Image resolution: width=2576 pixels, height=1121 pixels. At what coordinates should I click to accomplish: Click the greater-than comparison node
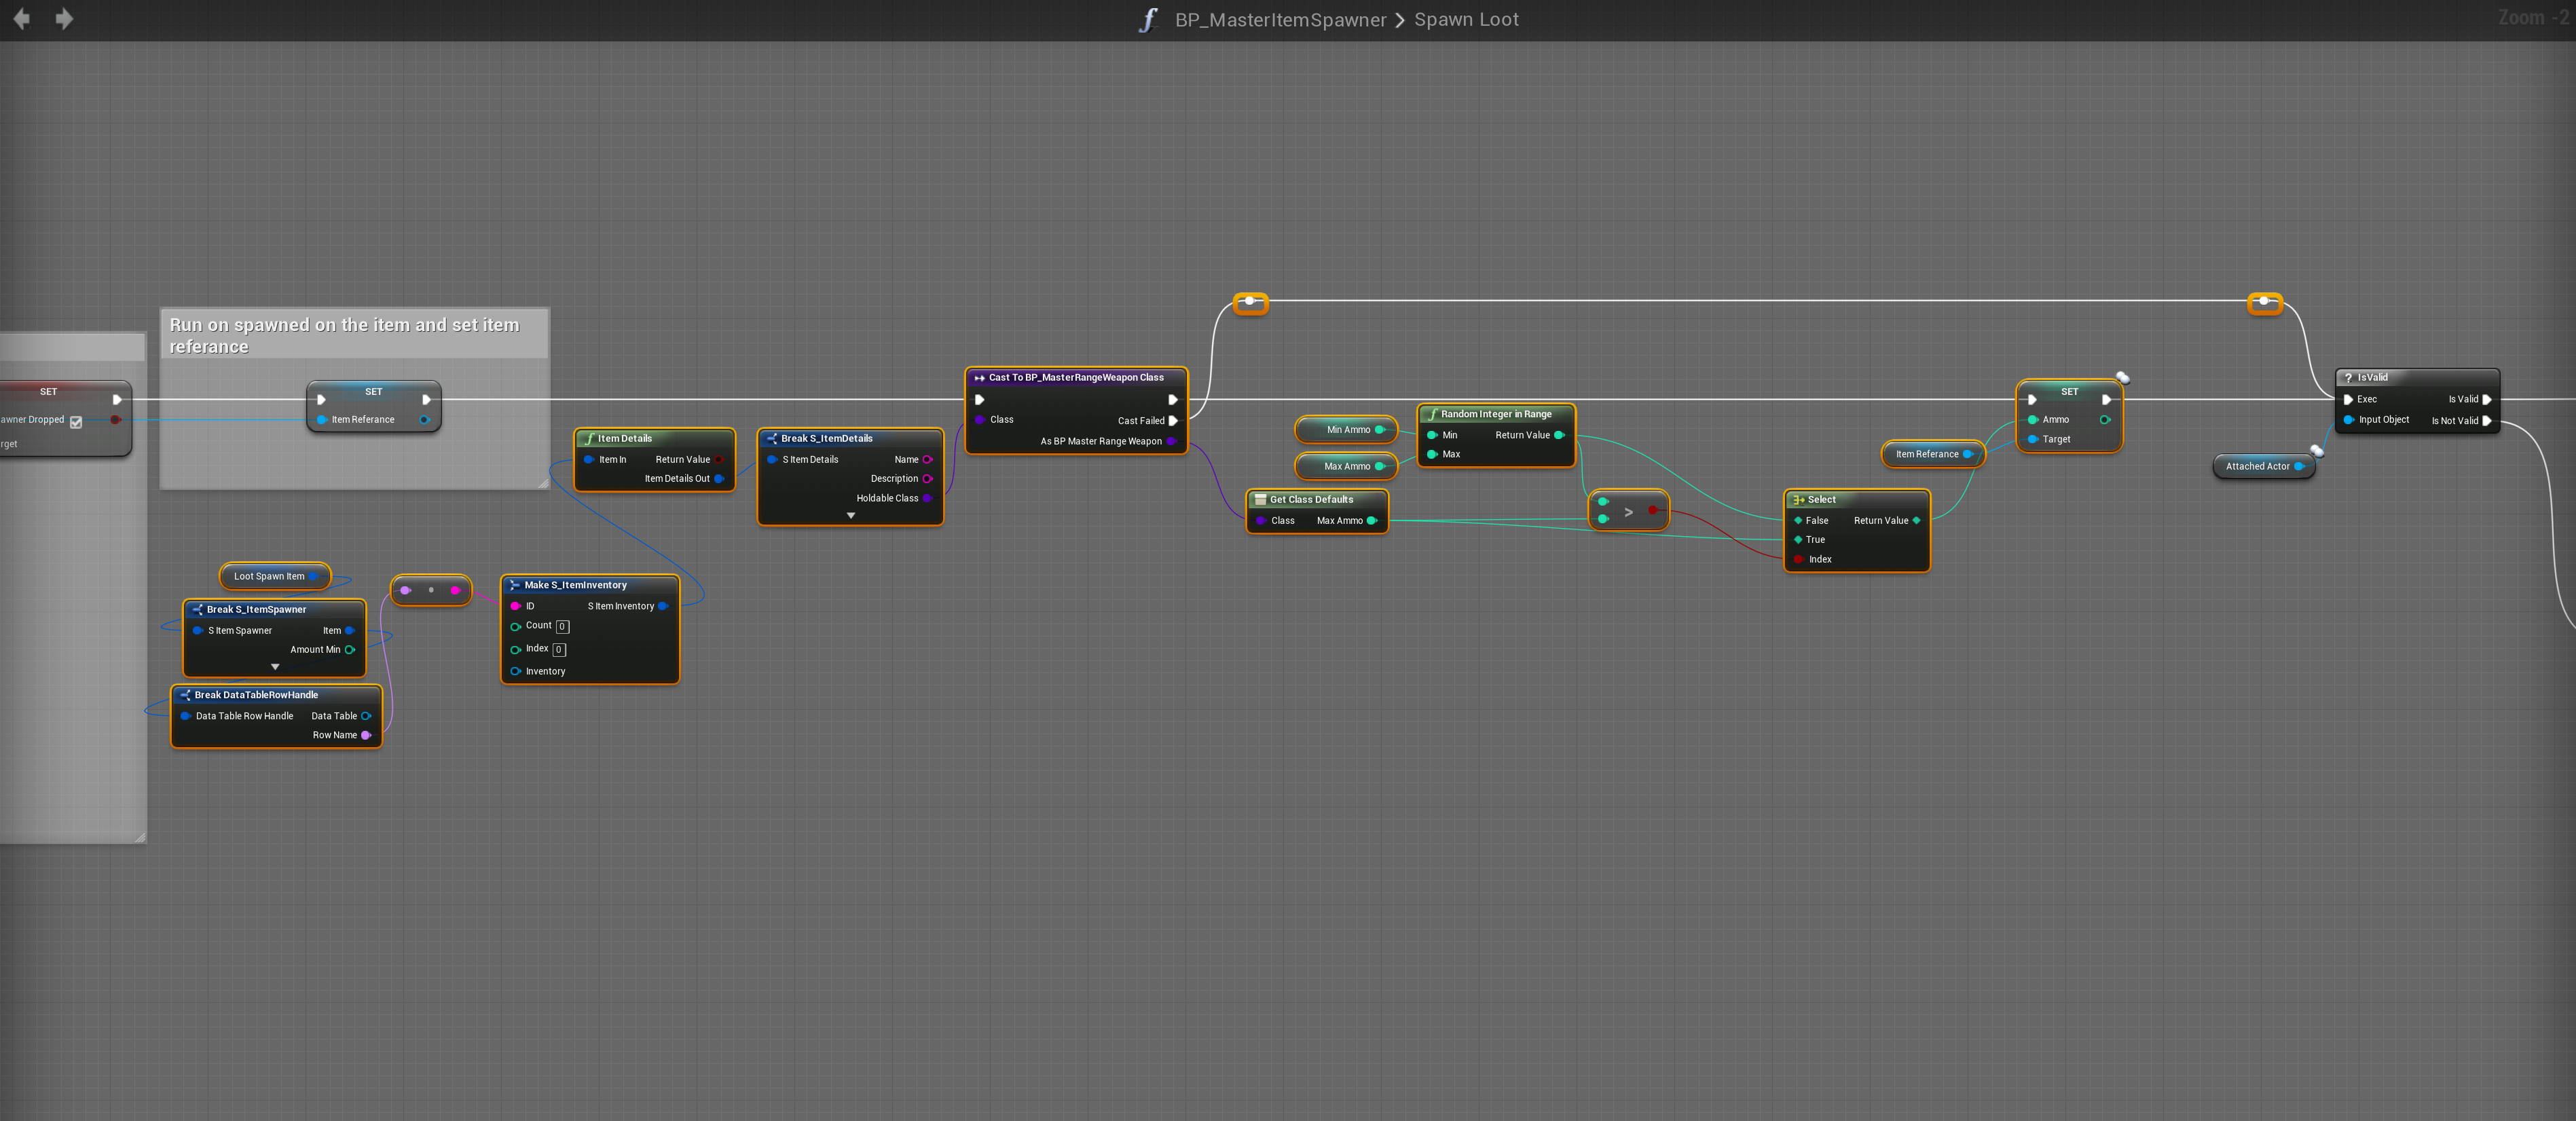pyautogui.click(x=1628, y=512)
